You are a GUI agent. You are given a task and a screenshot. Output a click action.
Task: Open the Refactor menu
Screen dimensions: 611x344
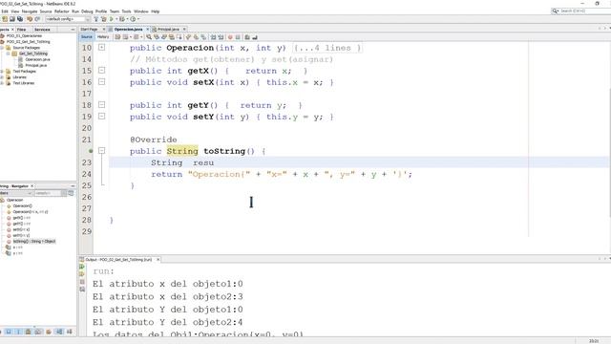click(61, 11)
